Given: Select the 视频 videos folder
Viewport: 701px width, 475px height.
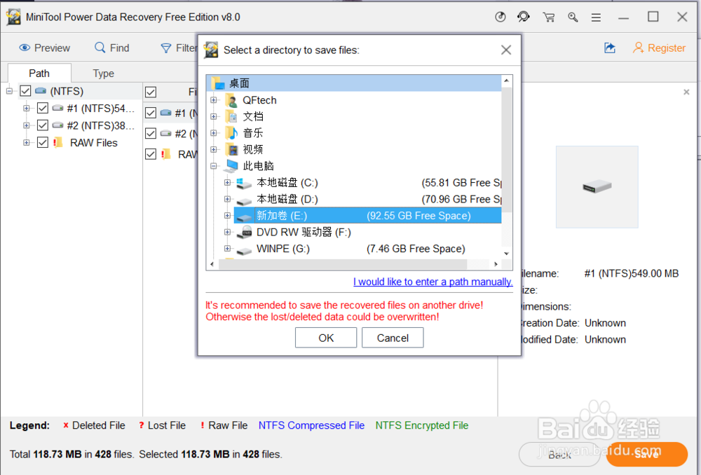Looking at the screenshot, I should point(245,150).
